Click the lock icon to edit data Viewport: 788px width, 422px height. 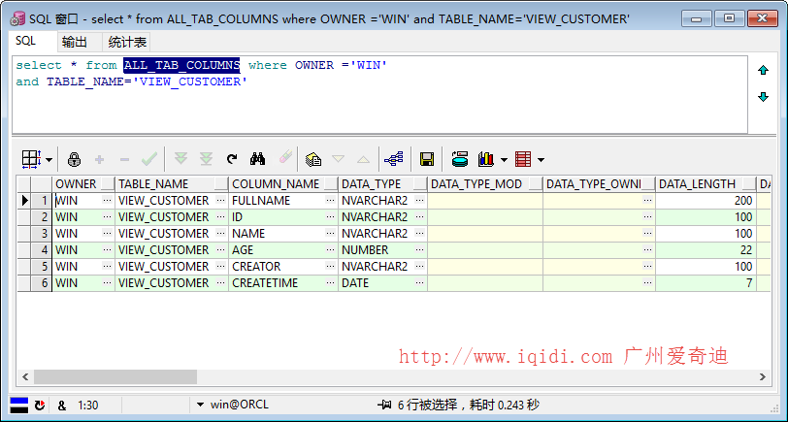[74, 160]
